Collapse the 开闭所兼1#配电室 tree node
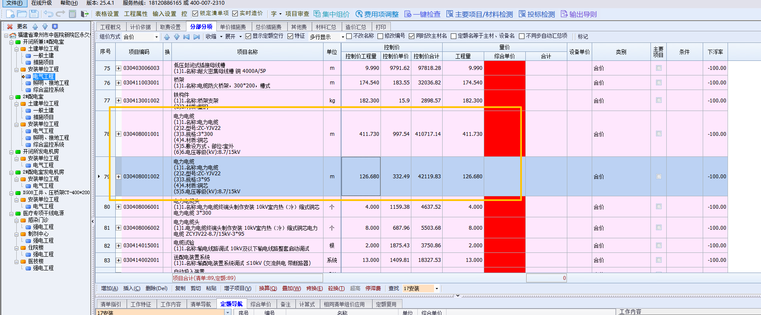Viewport: 761px width, 315px height. (12, 42)
